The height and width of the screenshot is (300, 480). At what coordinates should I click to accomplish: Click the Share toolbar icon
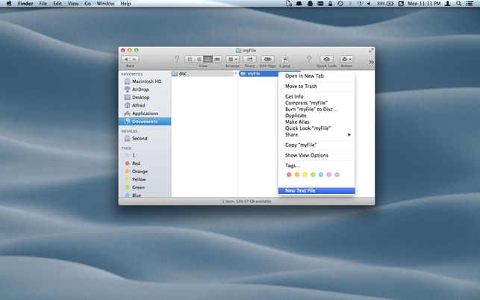251,59
